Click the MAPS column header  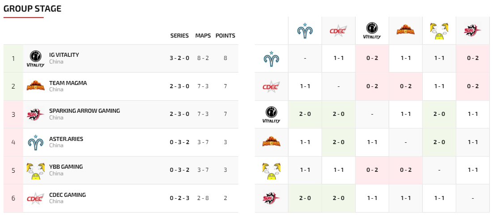pyautogui.click(x=203, y=36)
